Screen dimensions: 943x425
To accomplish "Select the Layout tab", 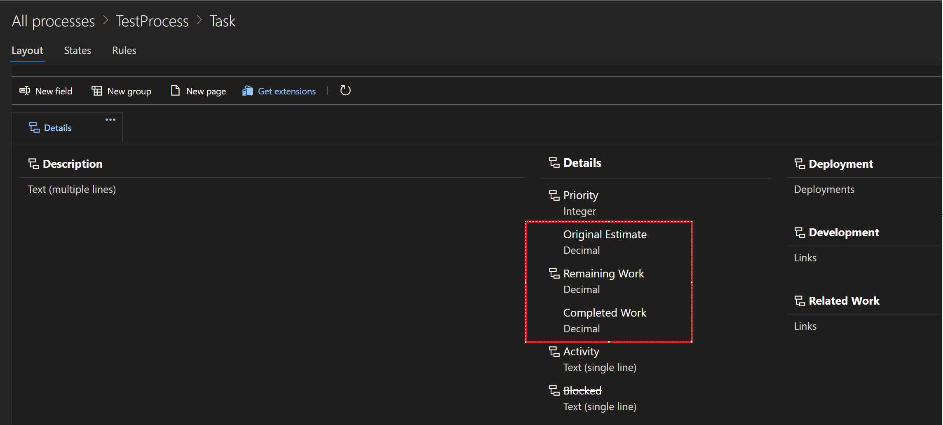I will pyautogui.click(x=27, y=50).
